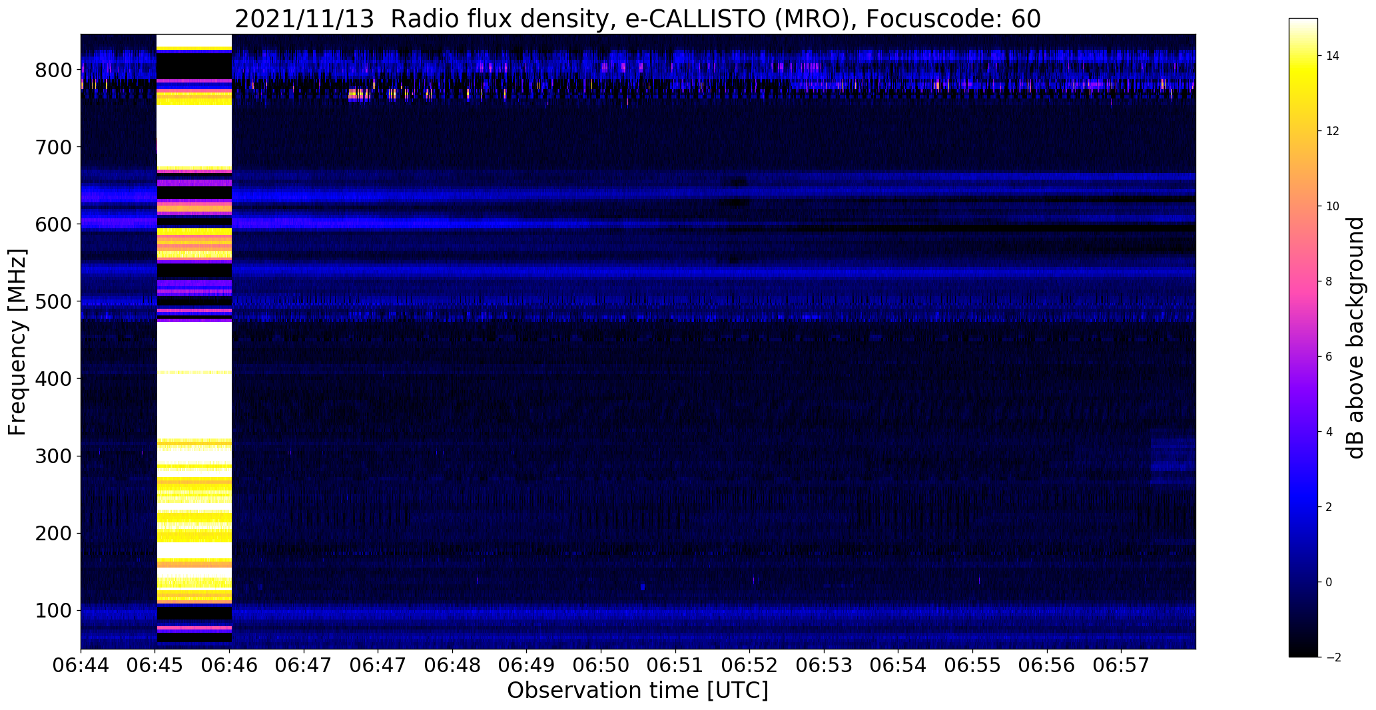The image size is (1376, 710).
Task: Click the 'dB above background' colorbar label
Action: 1355,338
